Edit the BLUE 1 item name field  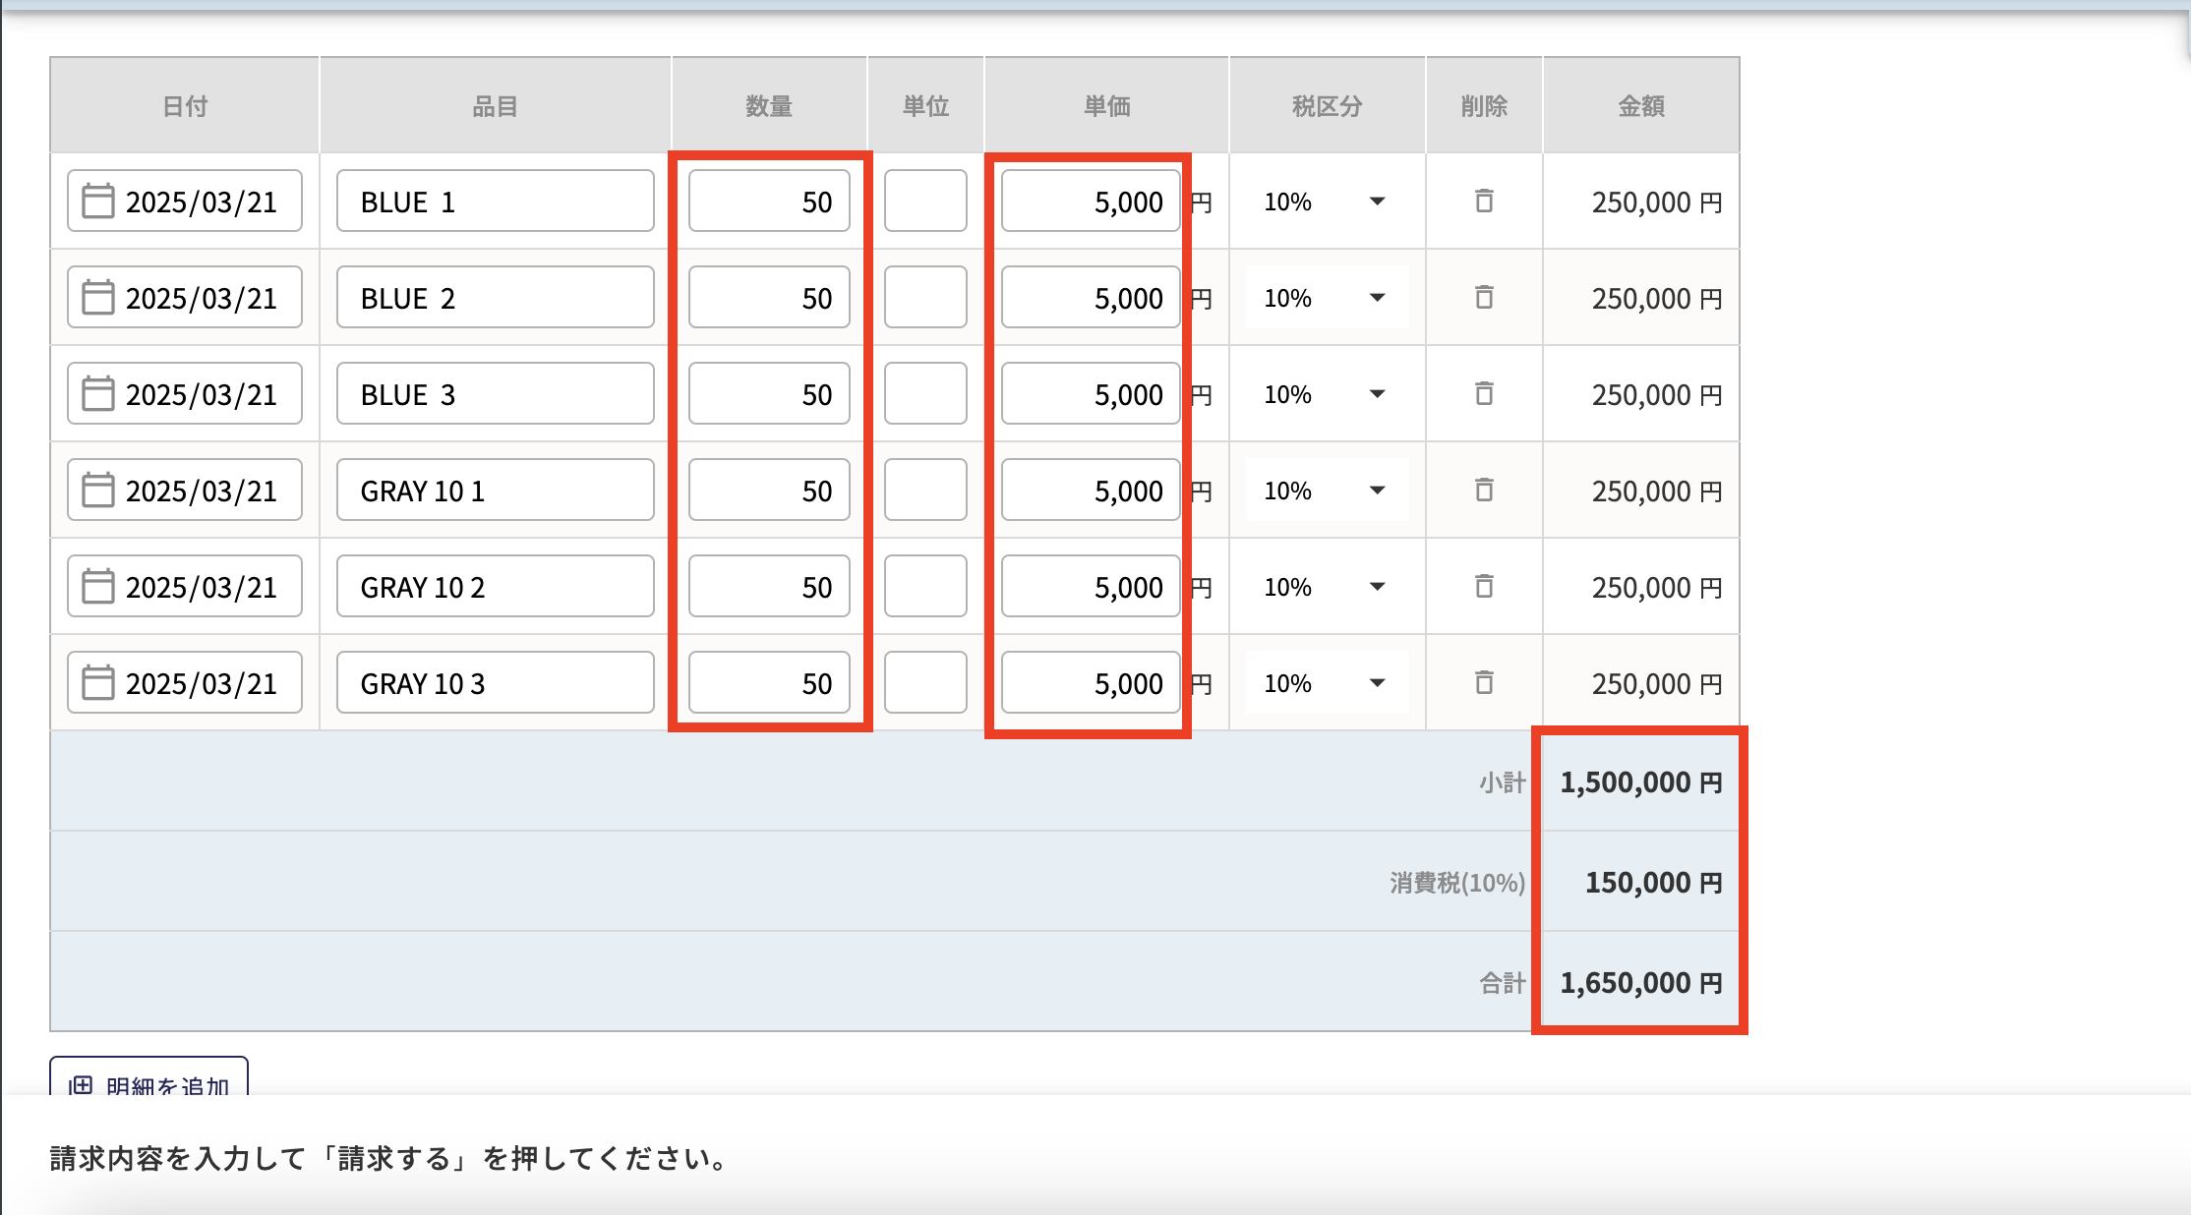495,202
